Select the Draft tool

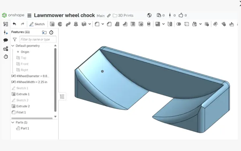click(117, 24)
